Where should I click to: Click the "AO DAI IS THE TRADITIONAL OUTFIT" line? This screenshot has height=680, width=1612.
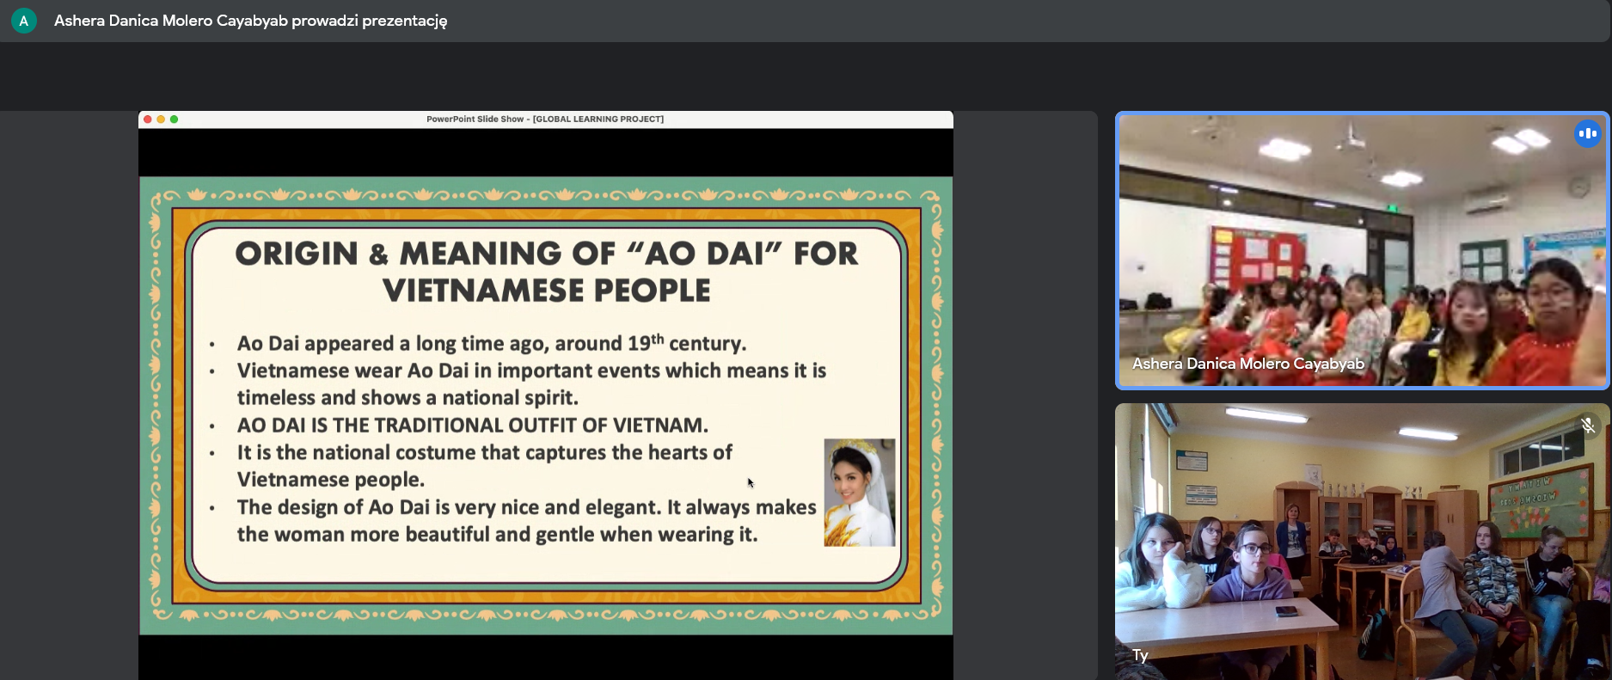pyautogui.click(x=472, y=426)
